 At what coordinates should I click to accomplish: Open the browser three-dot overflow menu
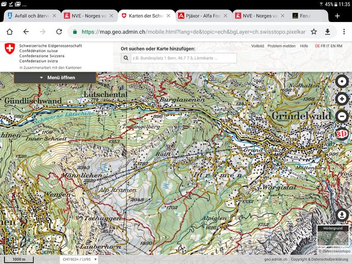tap(343, 31)
